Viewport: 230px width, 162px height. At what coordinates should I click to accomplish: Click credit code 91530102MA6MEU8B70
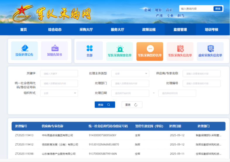(104, 144)
